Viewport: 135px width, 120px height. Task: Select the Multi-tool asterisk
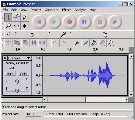pyautogui.click(x=25, y=26)
